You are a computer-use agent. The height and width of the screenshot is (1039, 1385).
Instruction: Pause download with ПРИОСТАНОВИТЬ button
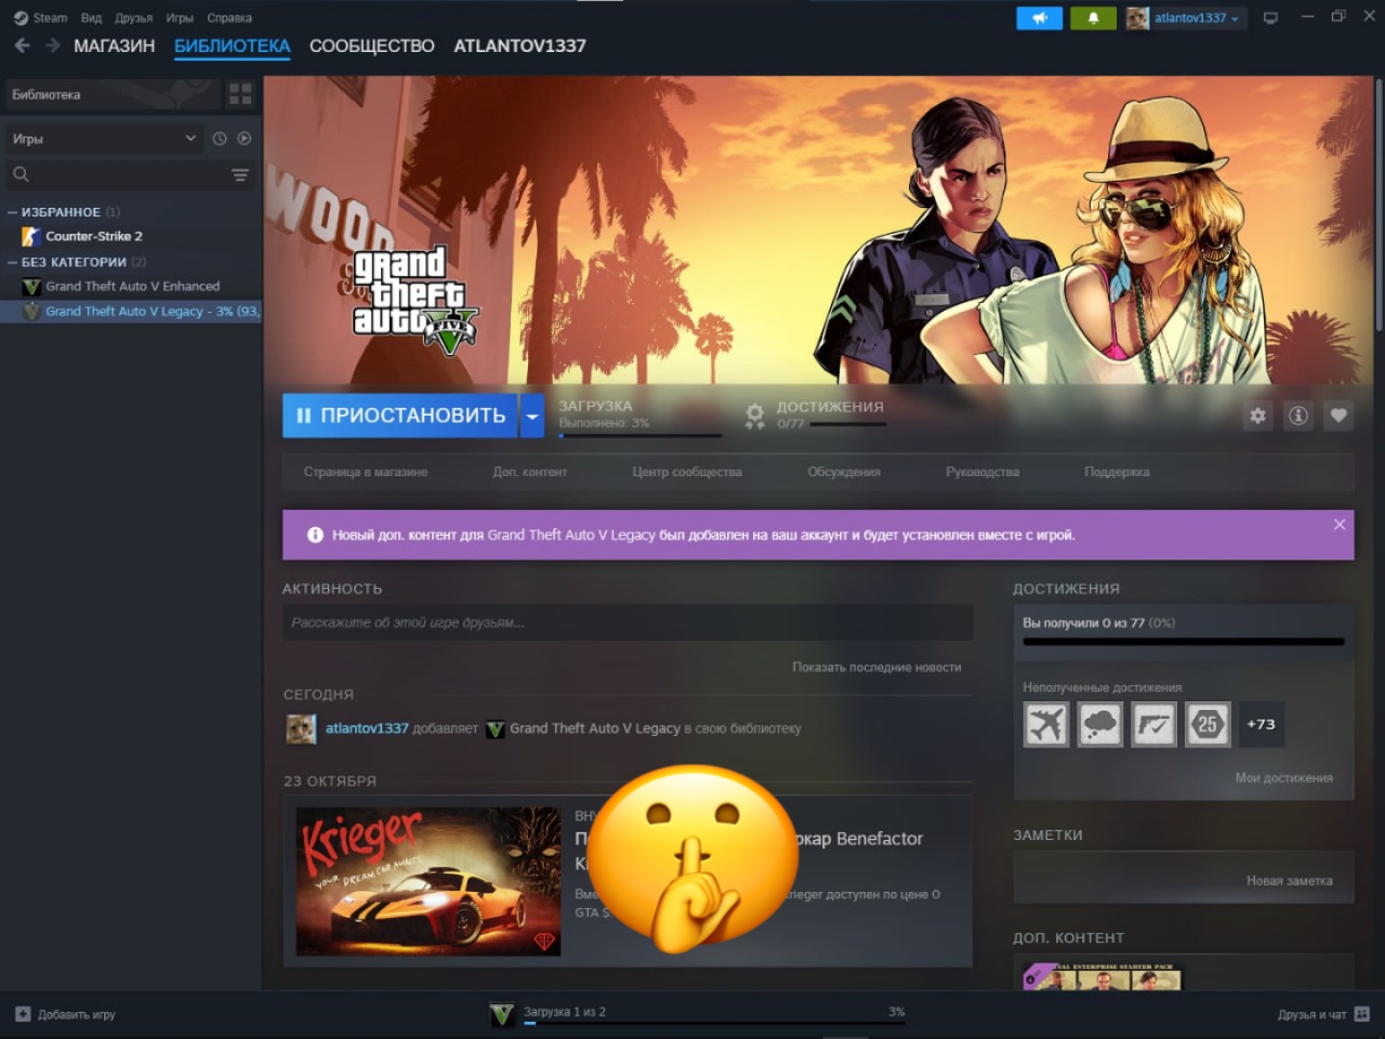coord(400,416)
